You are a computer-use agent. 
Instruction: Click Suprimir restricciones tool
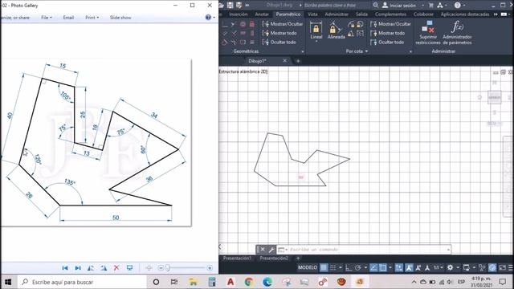coord(428,32)
